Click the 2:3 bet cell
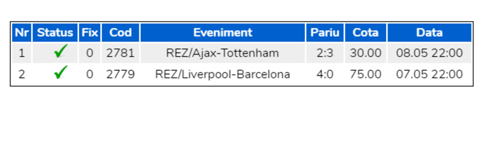This screenshot has height=167, width=485. coord(325,53)
